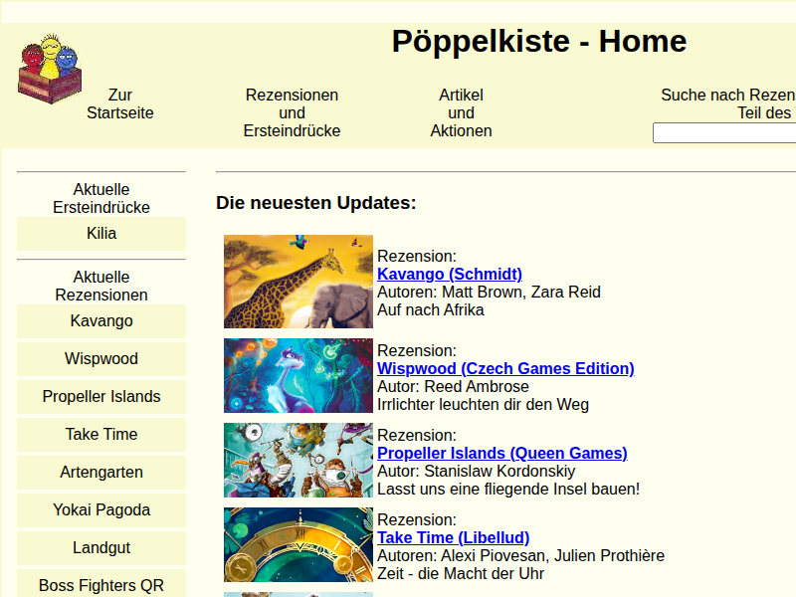This screenshot has width=796, height=597.
Task: Click Artengarten sidebar entry
Action: tap(101, 472)
